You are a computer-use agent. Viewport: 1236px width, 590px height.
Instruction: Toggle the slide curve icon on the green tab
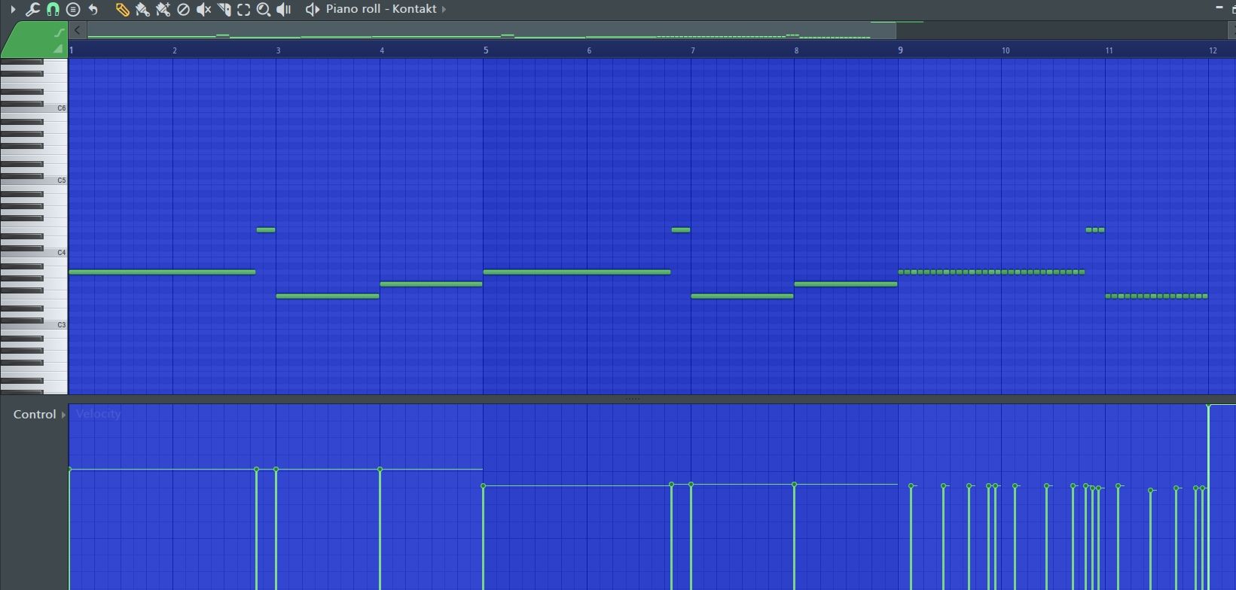tap(60, 33)
